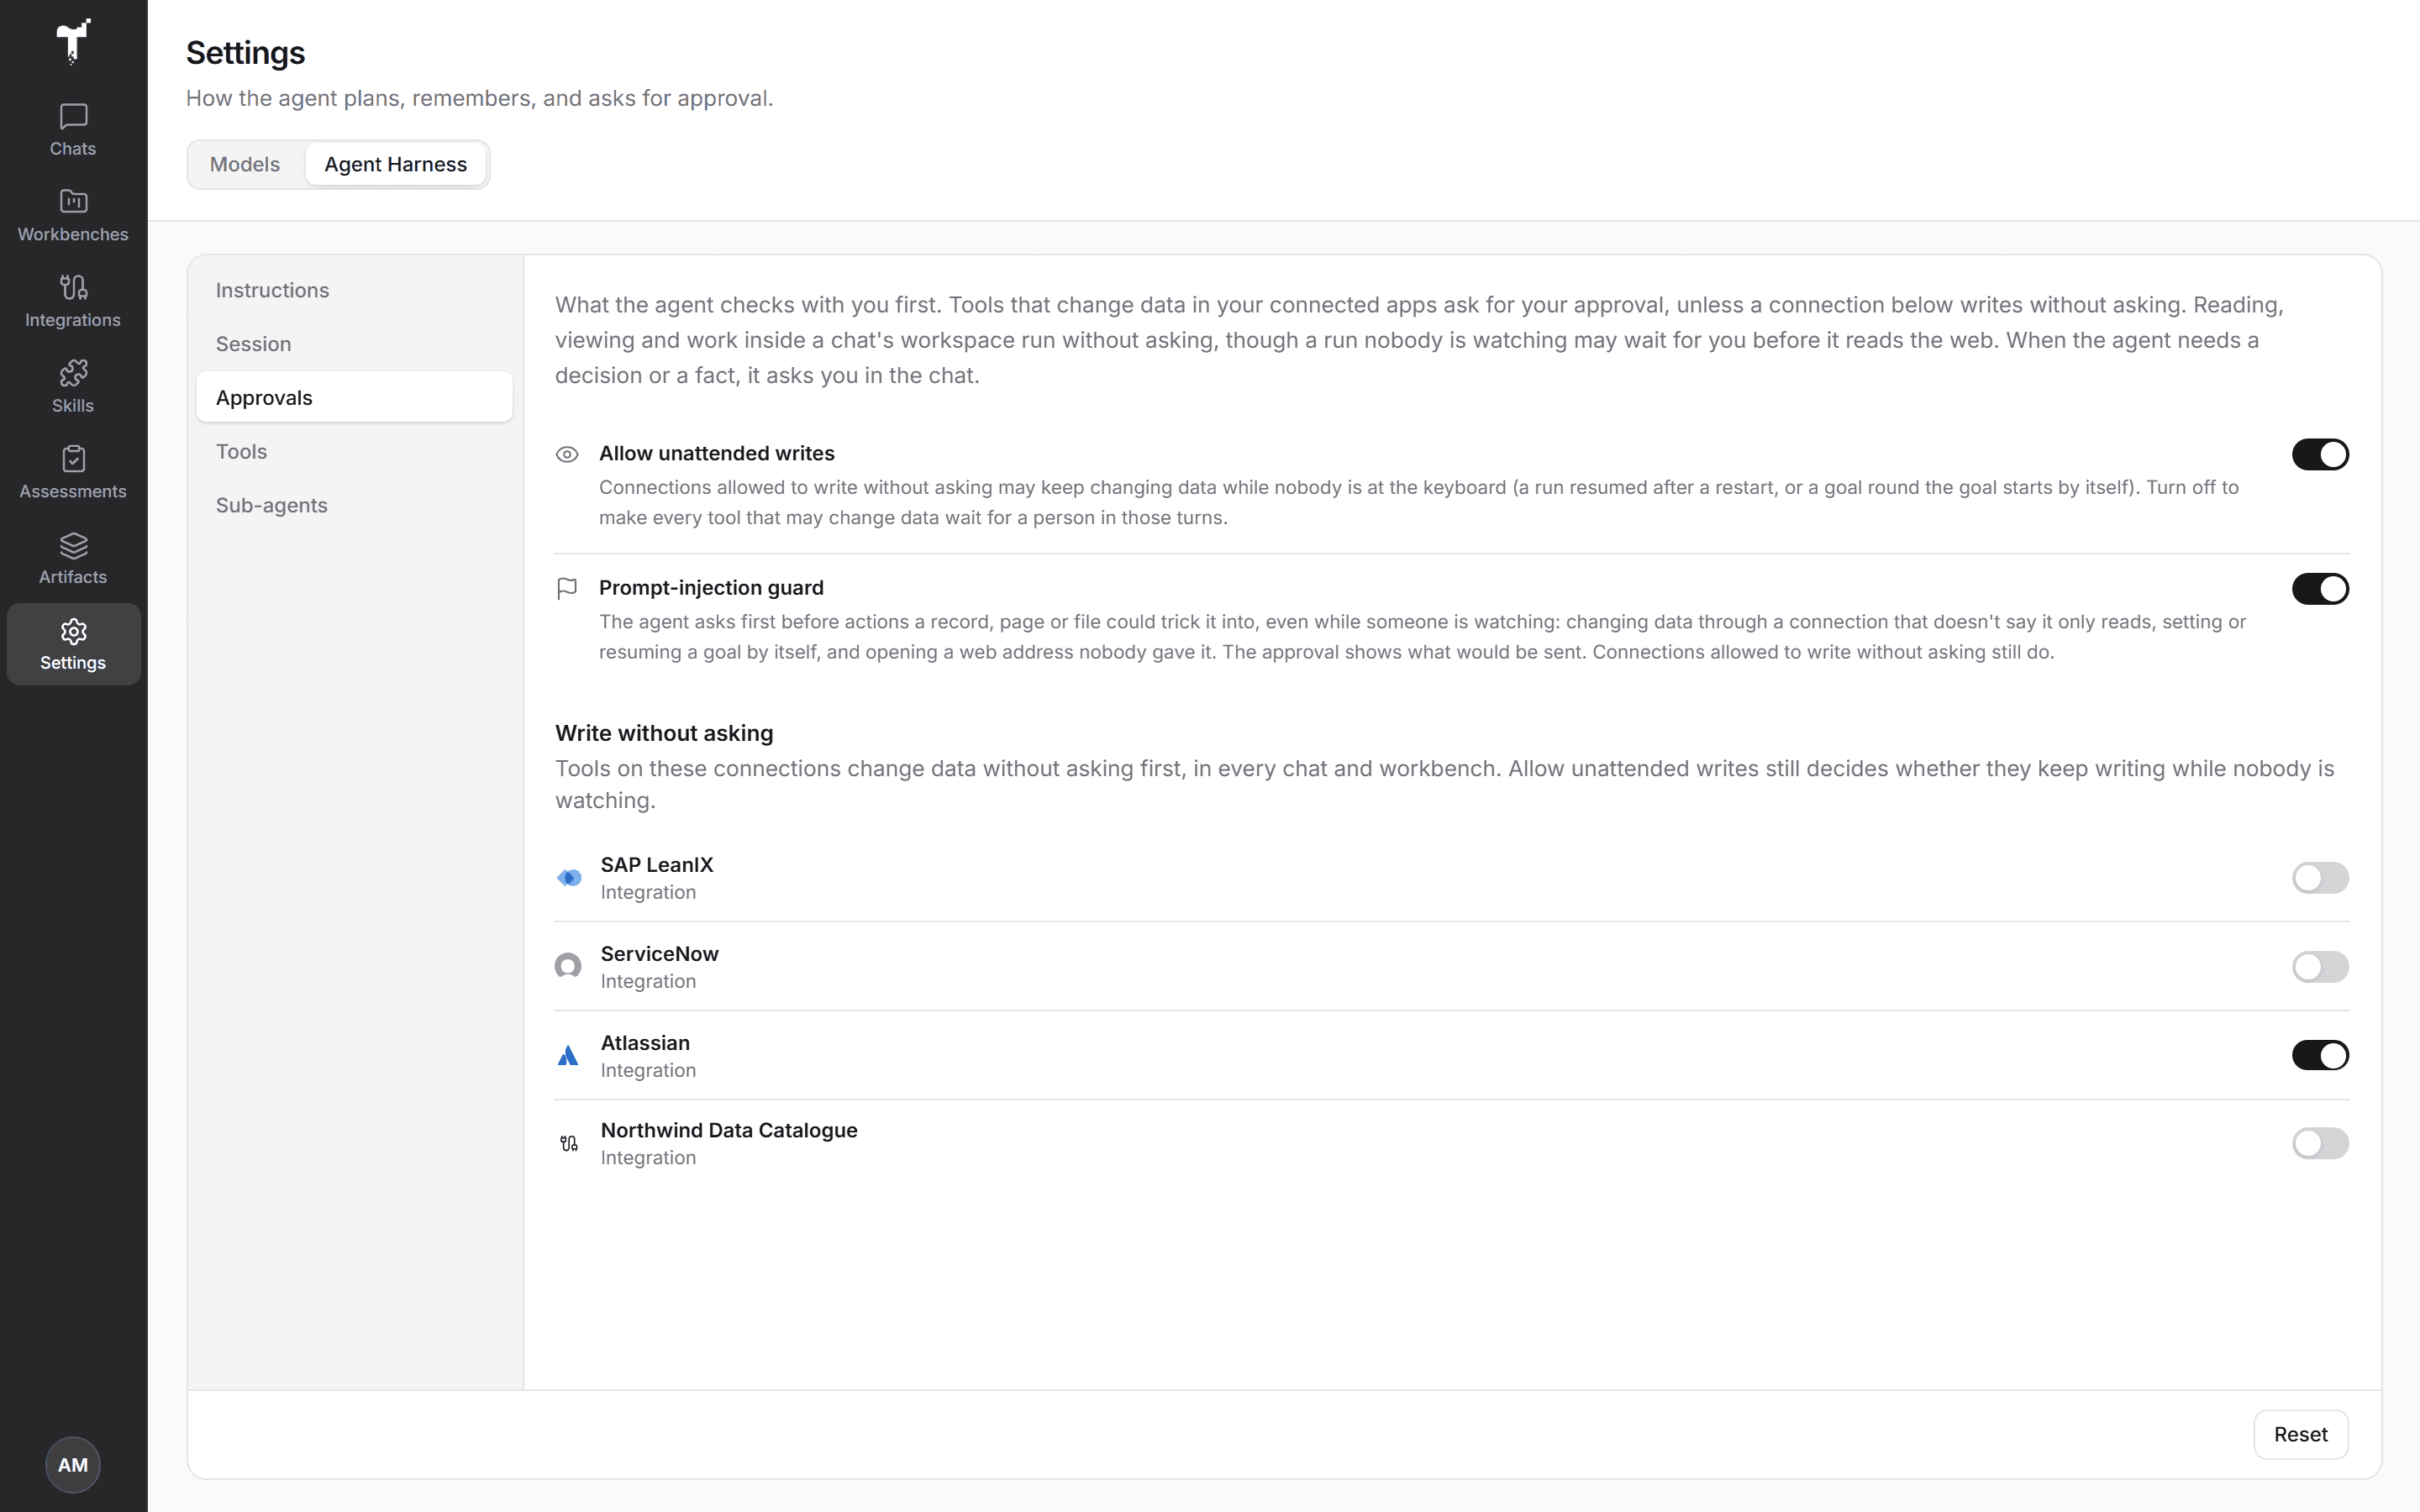Select Settings in the sidebar

pos(73,645)
